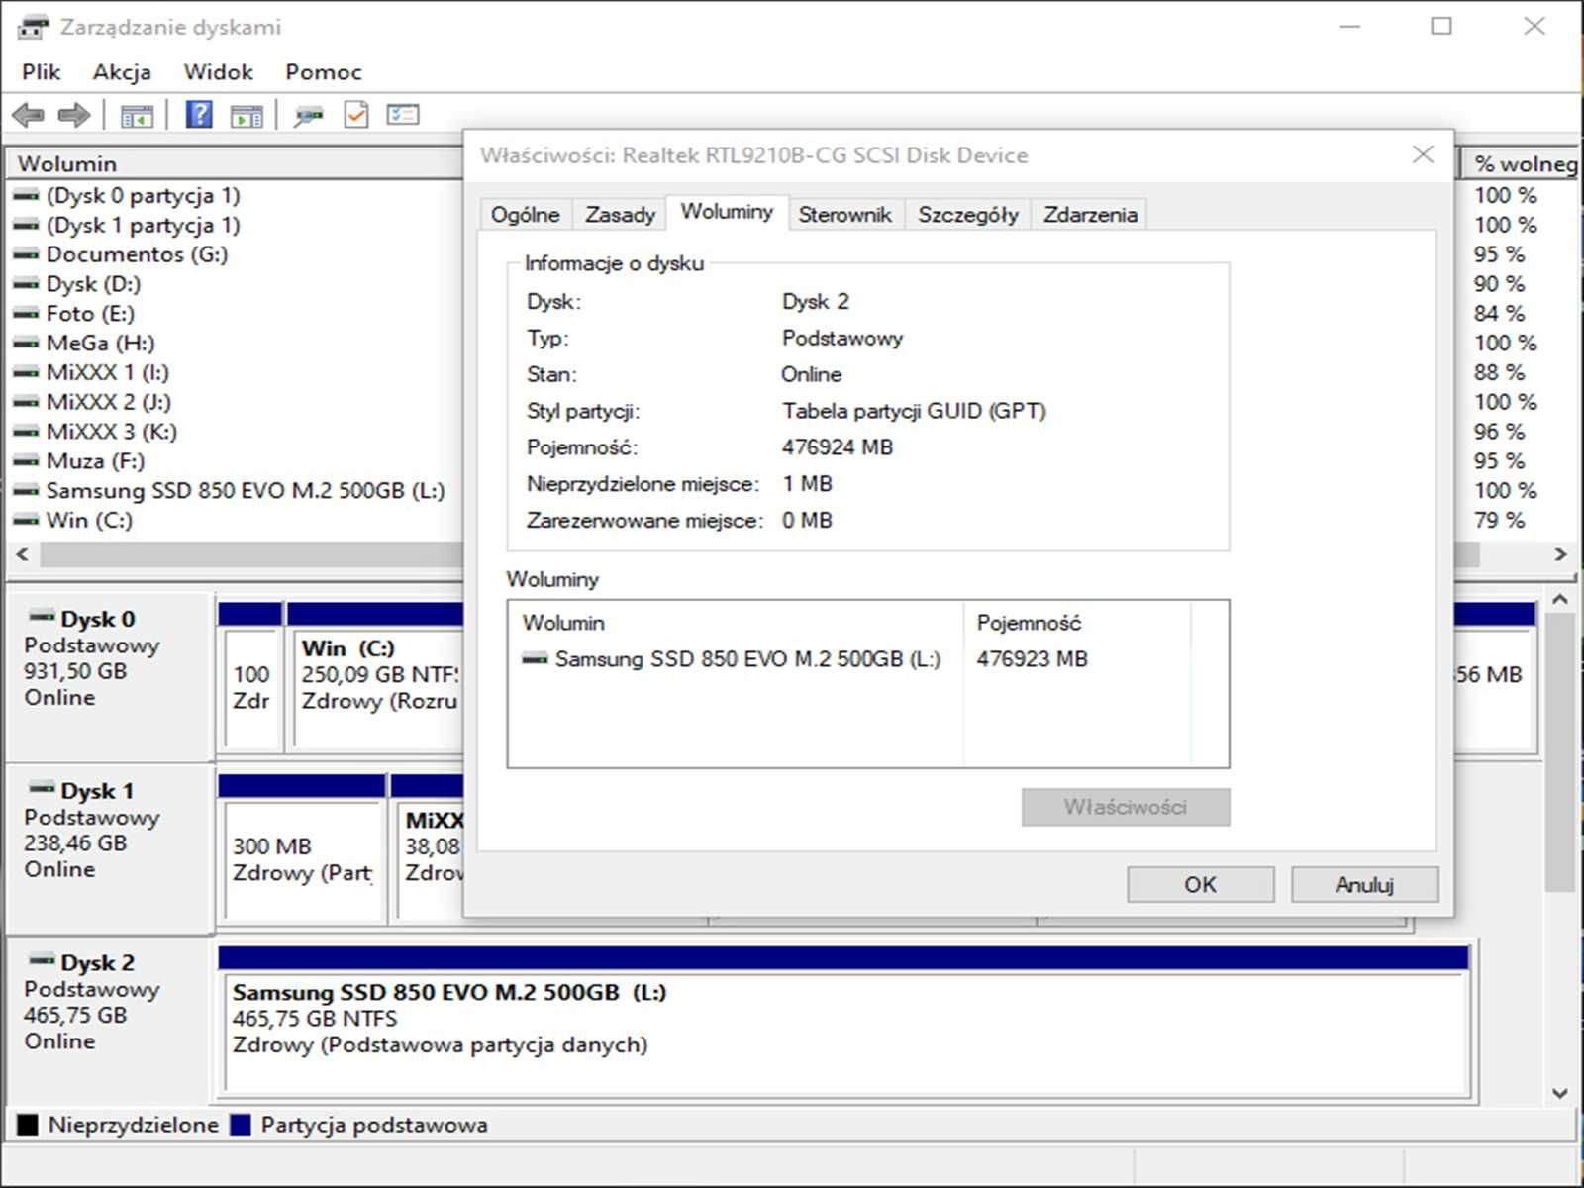Open the Zdarzenia tab
The height and width of the screenshot is (1188, 1584).
(1090, 215)
